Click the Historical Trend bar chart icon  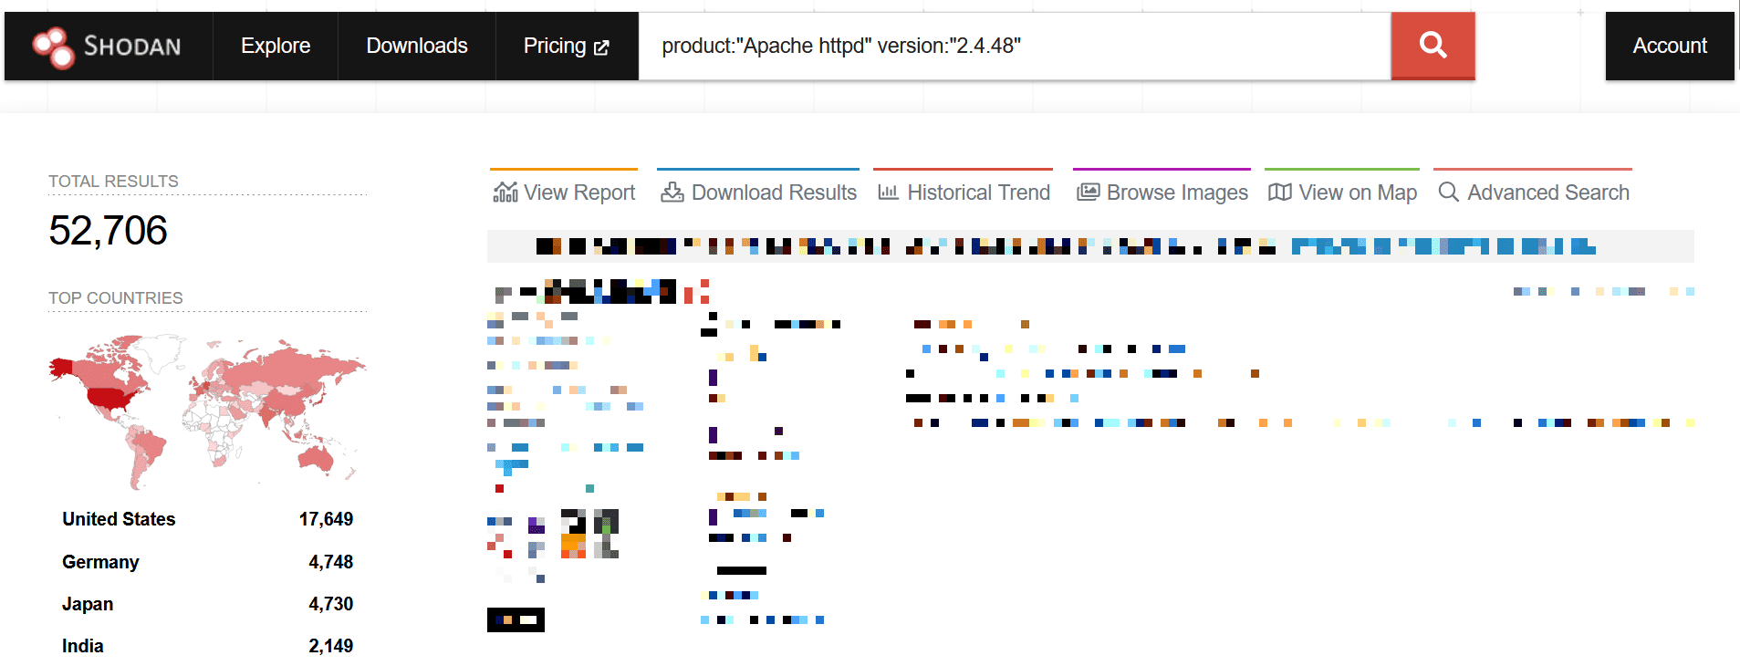point(888,193)
